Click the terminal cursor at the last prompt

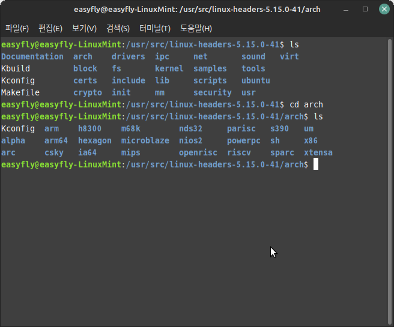316,164
